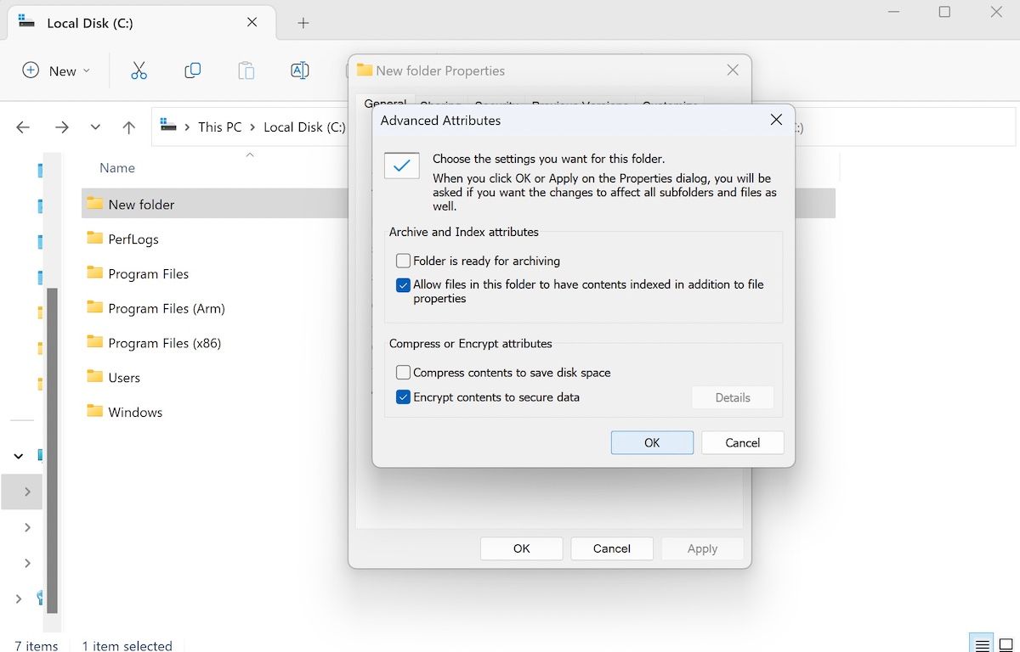Click the PerfLogs folder icon
This screenshot has height=652, width=1020.
[x=94, y=239]
